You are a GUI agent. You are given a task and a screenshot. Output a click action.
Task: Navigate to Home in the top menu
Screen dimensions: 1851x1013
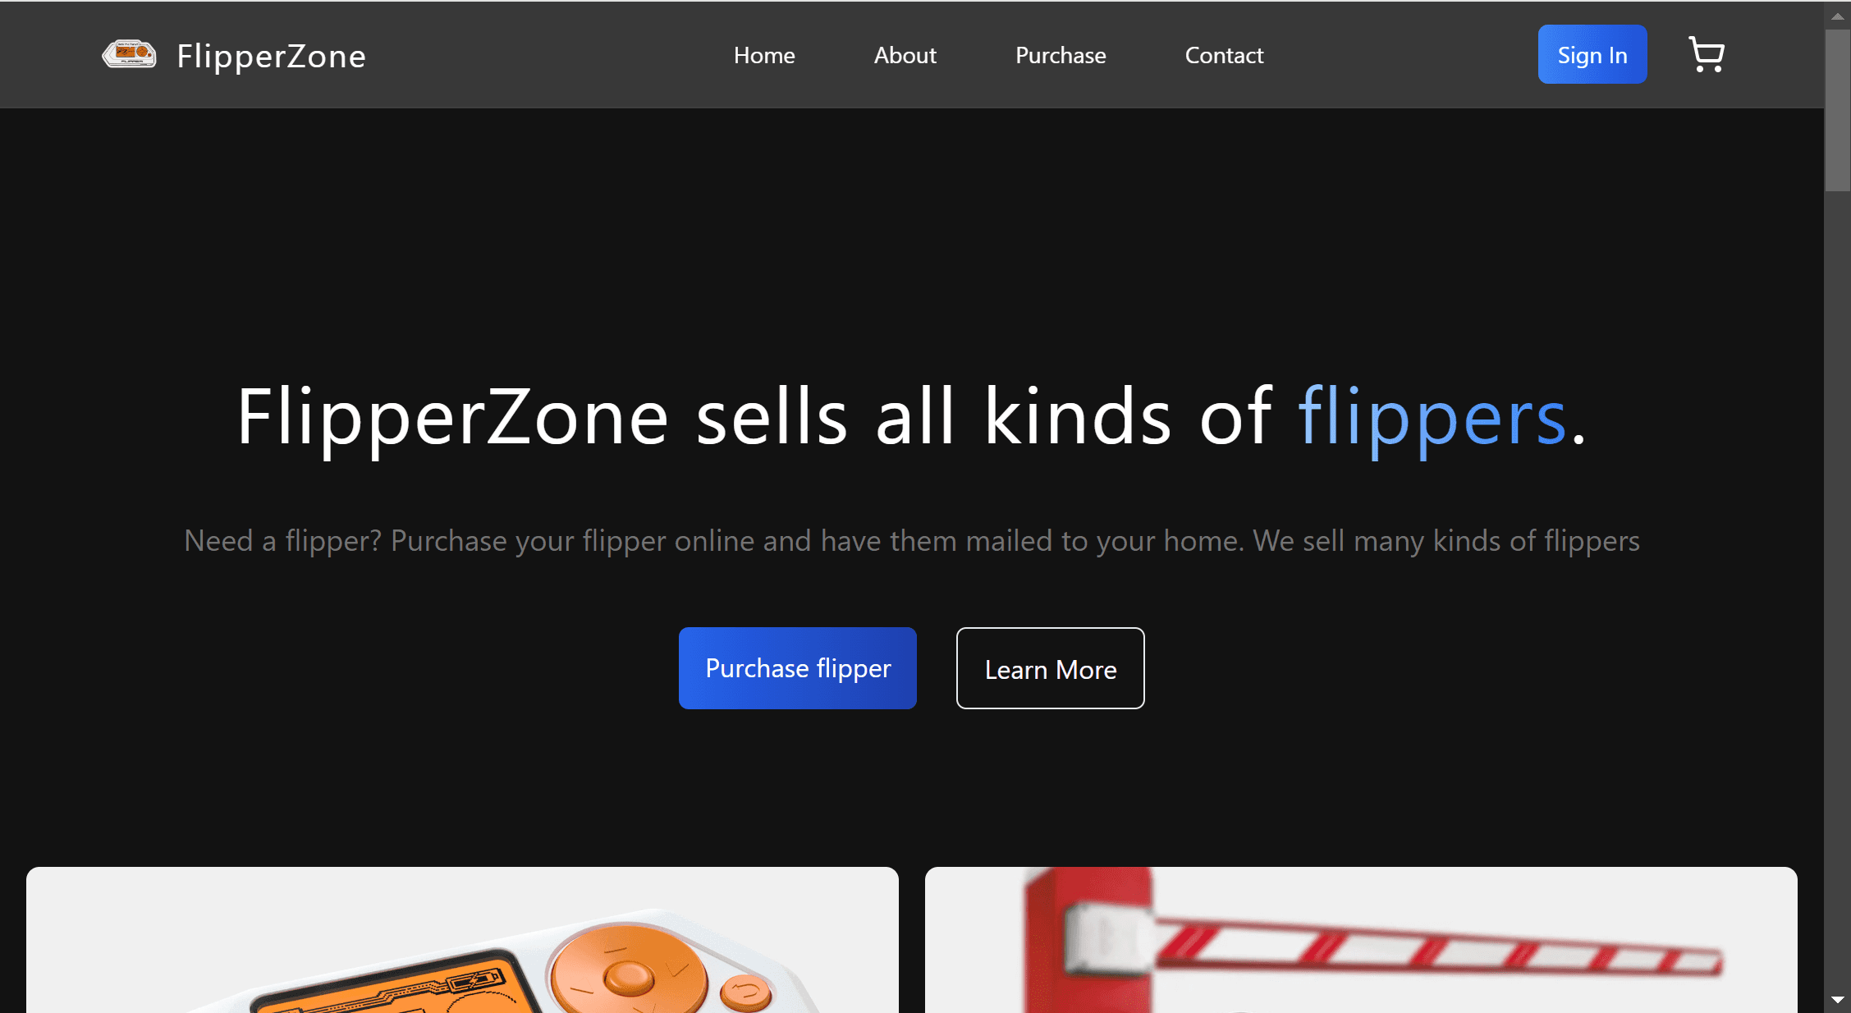click(x=763, y=55)
